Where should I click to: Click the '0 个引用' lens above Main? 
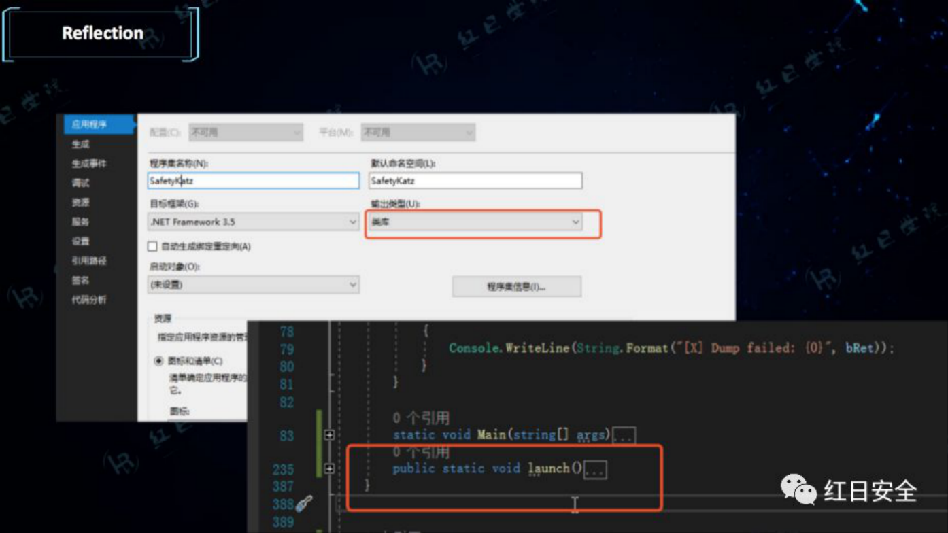coord(421,418)
